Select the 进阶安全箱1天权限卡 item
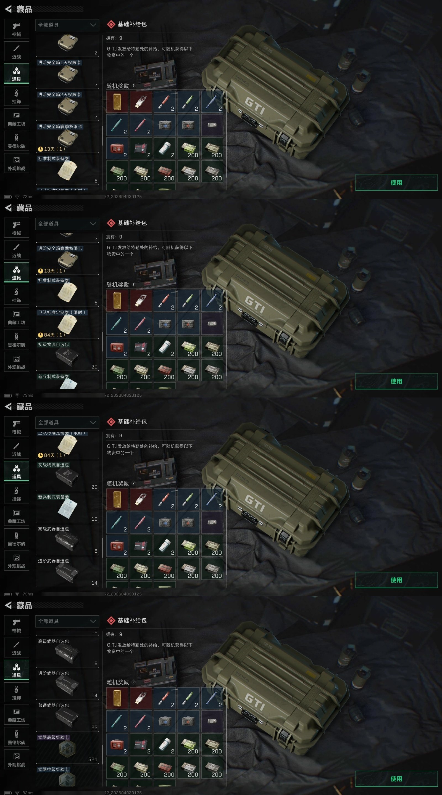 [67, 74]
